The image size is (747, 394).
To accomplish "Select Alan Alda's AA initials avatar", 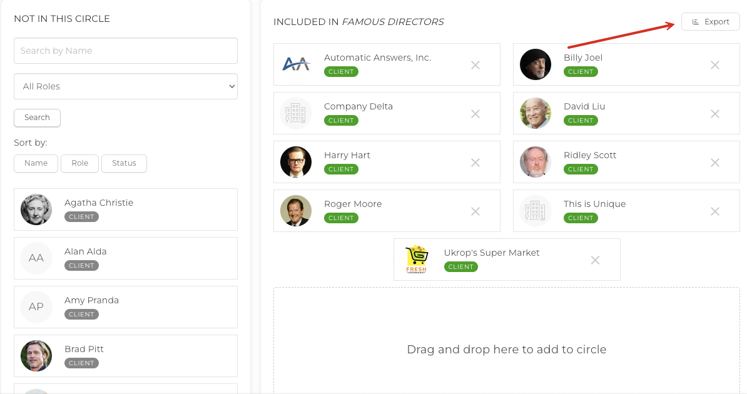I will click(x=36, y=258).
